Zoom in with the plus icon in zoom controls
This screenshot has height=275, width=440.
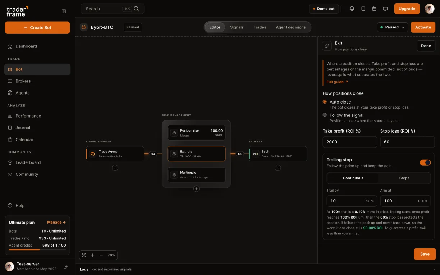click(x=92, y=255)
